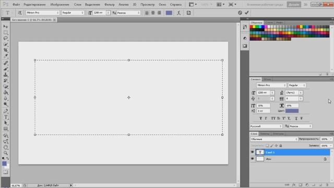Toggle Underline in Character panel
This screenshot has width=334, height=188.
pyautogui.click(x=296, y=119)
